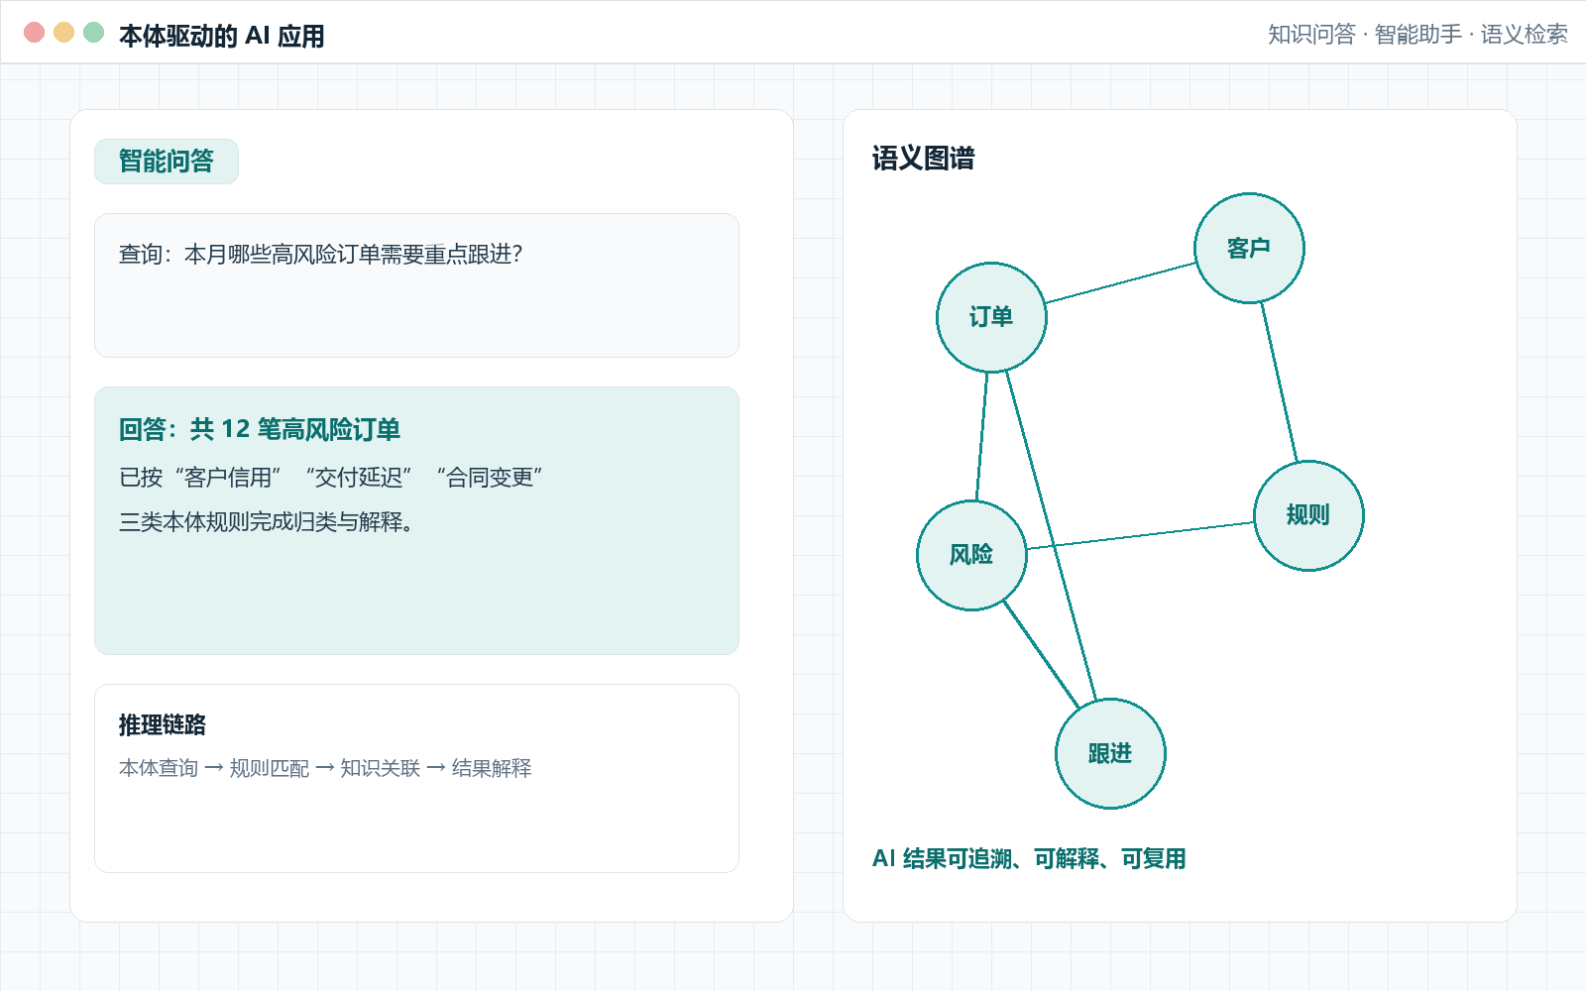
Task: Click the 推理链路 section title
Action: tap(163, 725)
